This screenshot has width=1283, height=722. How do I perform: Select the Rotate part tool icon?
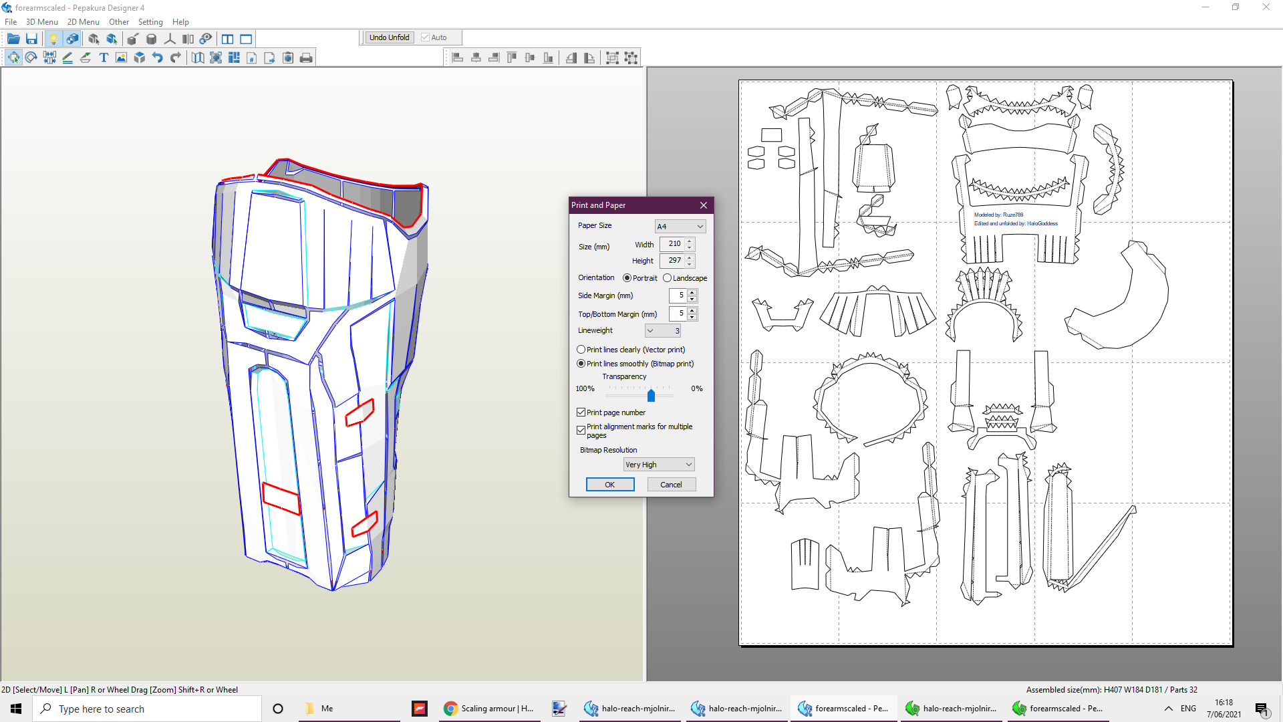tap(31, 57)
